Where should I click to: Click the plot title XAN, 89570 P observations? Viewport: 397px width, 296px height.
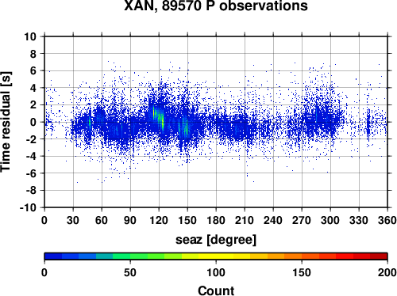point(216,6)
